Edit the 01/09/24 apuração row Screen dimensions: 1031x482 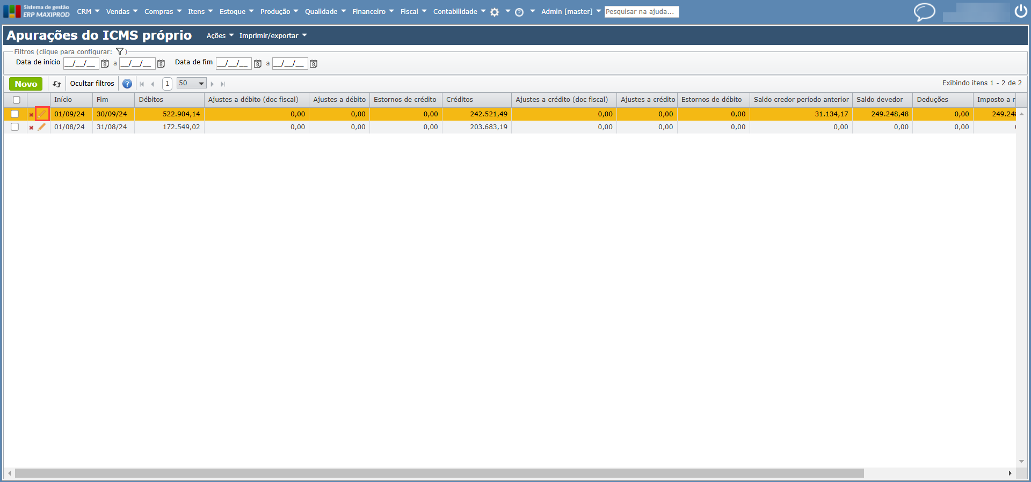42,114
